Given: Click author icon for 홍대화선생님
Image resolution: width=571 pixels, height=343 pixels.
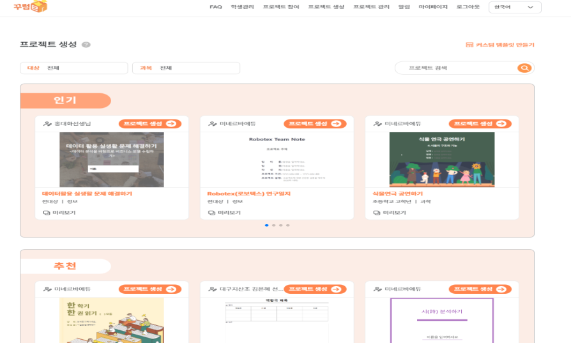Looking at the screenshot, I should click(47, 124).
